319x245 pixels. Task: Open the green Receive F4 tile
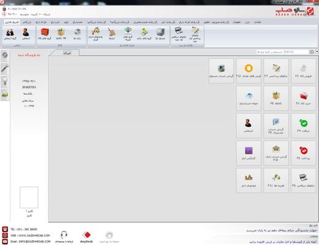[303, 126]
